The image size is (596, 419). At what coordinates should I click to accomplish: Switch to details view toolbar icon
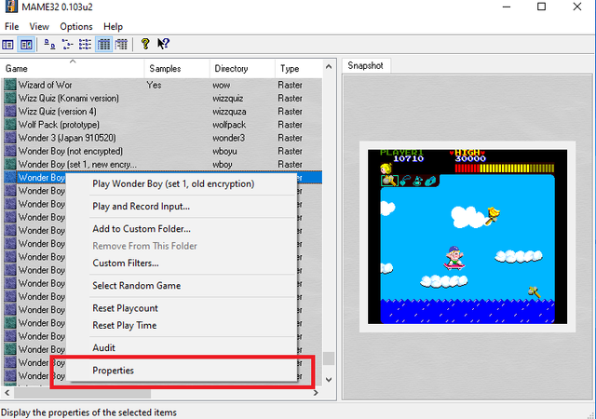pos(103,45)
